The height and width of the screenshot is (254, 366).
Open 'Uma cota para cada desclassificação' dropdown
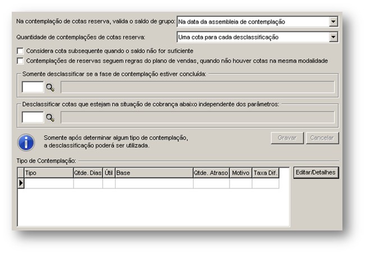click(x=333, y=37)
